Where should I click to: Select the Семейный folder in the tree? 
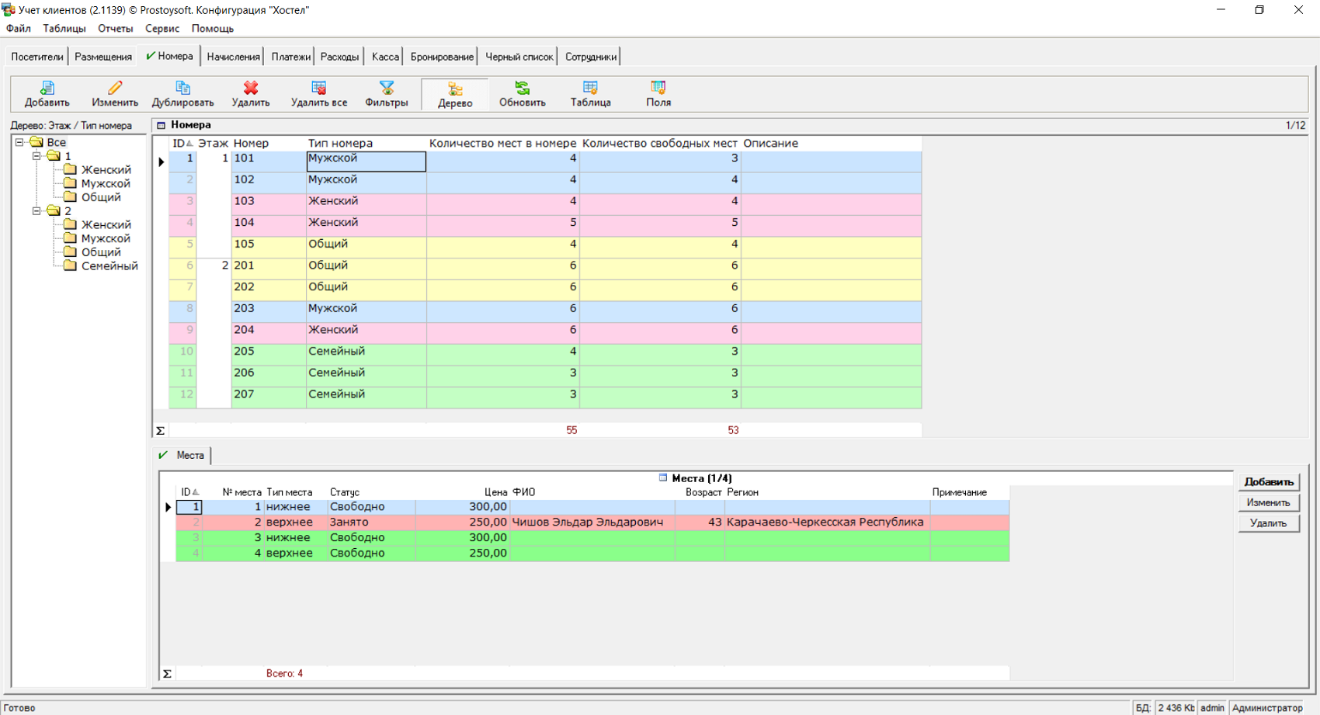pyautogui.click(x=109, y=266)
